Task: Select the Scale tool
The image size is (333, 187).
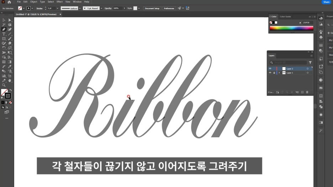Action: tap(10, 48)
